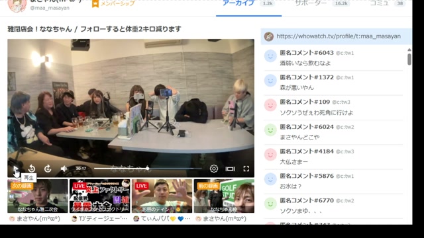Open the previous recording GOLF thumbnail
This screenshot has width=424, height=238.
pos(224,196)
